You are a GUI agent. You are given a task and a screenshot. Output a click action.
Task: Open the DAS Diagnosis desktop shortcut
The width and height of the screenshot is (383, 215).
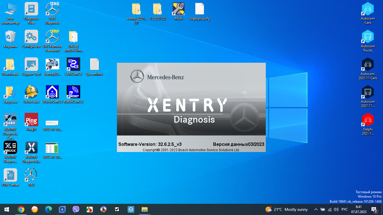52,13
